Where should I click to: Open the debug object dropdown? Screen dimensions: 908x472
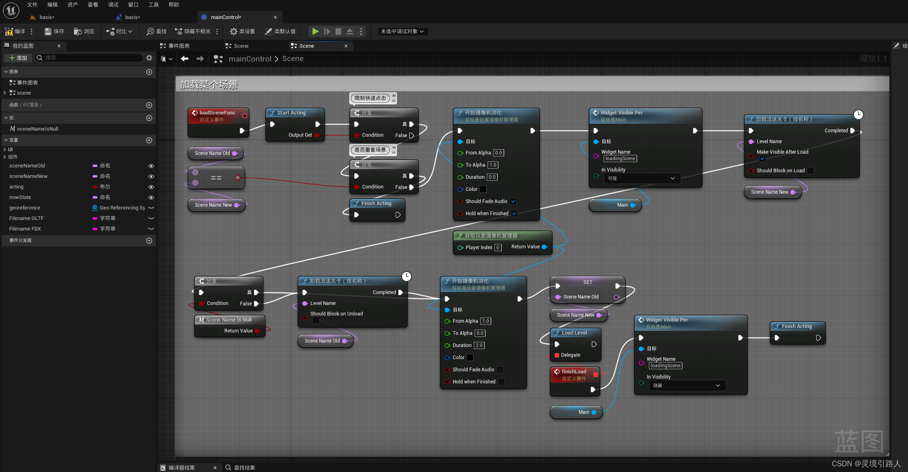[402, 32]
